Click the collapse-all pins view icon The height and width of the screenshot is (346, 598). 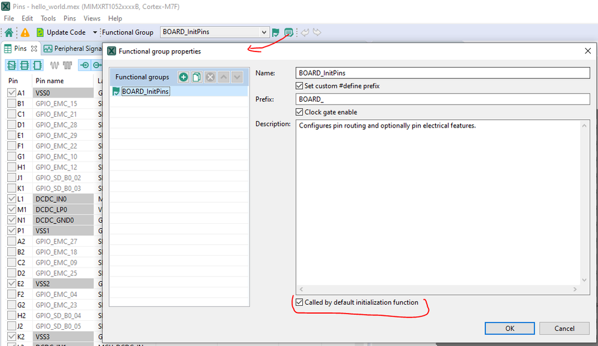(x=11, y=65)
